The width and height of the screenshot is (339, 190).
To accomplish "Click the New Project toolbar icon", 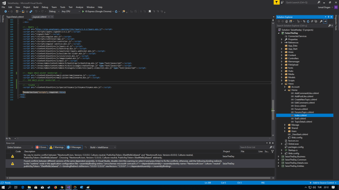I will 17,12.
